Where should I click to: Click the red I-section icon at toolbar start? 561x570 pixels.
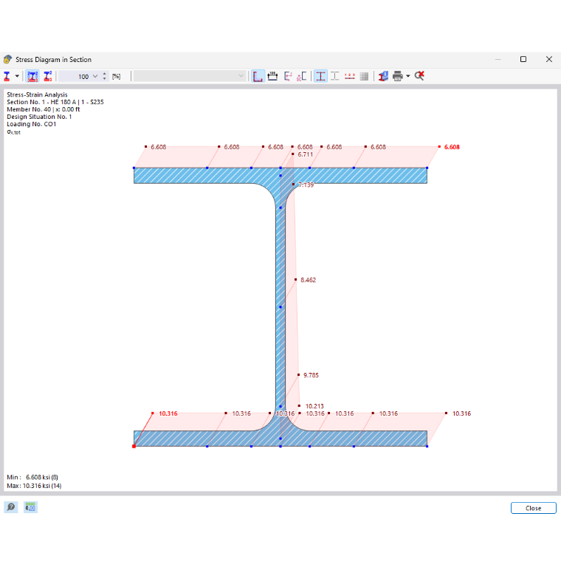(x=7, y=76)
